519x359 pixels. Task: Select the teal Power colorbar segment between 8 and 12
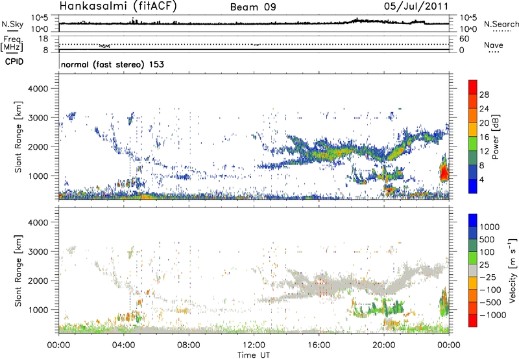point(473,158)
